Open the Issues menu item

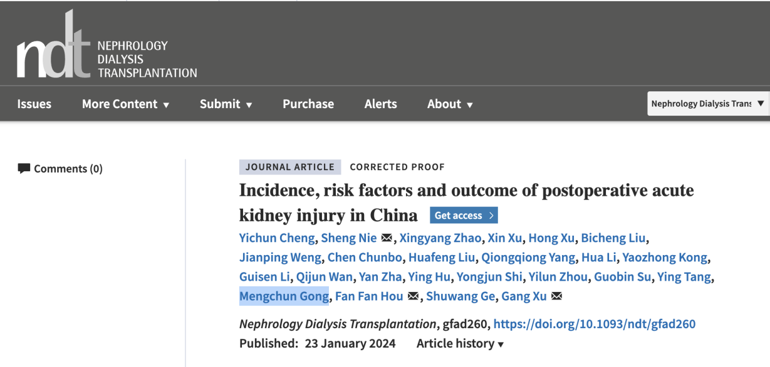click(x=34, y=104)
